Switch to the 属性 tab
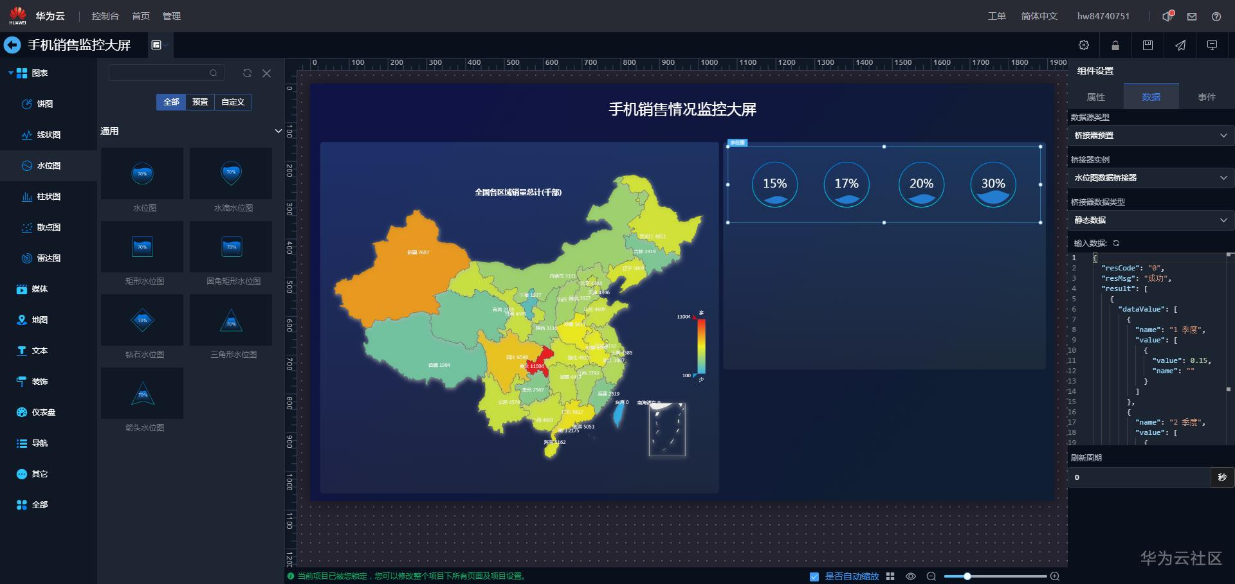Screen dimensions: 1235x584 point(1096,97)
